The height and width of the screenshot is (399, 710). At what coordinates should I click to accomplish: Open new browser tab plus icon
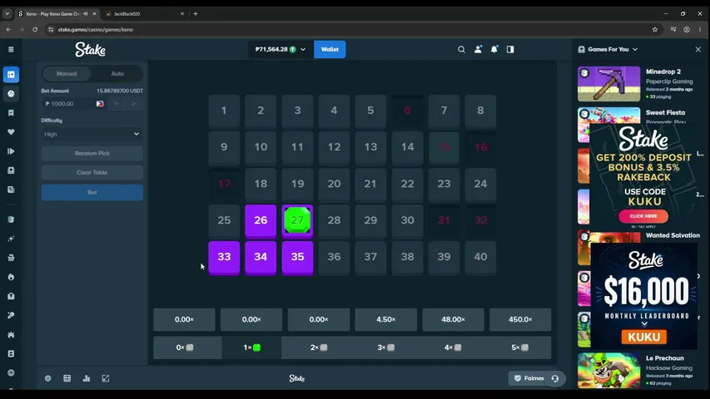click(x=196, y=13)
